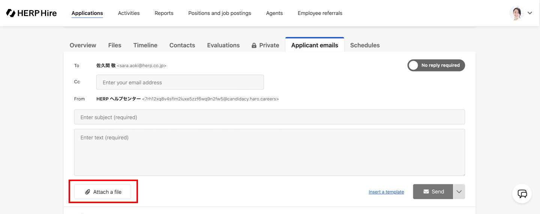Open the chat support bubble icon
This screenshot has height=214, width=540.
click(x=522, y=193)
